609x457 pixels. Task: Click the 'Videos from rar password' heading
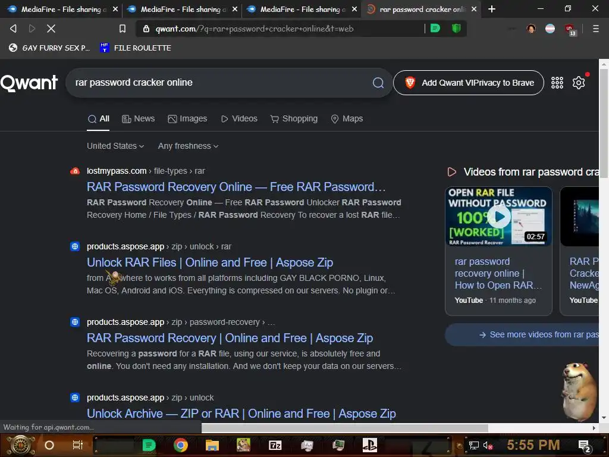(530, 172)
